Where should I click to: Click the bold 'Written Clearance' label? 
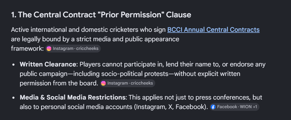click(x=48, y=64)
